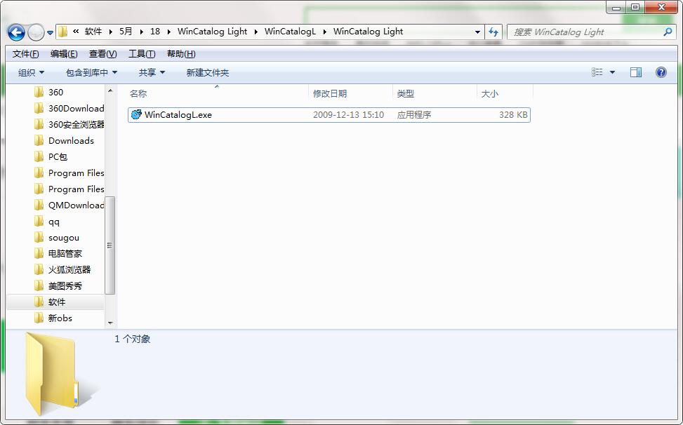Click the sidebar vertical scrollbar thumb

coord(110,245)
